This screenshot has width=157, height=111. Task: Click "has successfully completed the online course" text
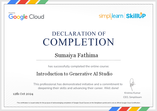pyautogui.click(x=78, y=66)
